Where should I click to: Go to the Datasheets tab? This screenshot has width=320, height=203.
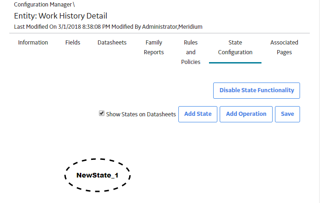tap(112, 43)
